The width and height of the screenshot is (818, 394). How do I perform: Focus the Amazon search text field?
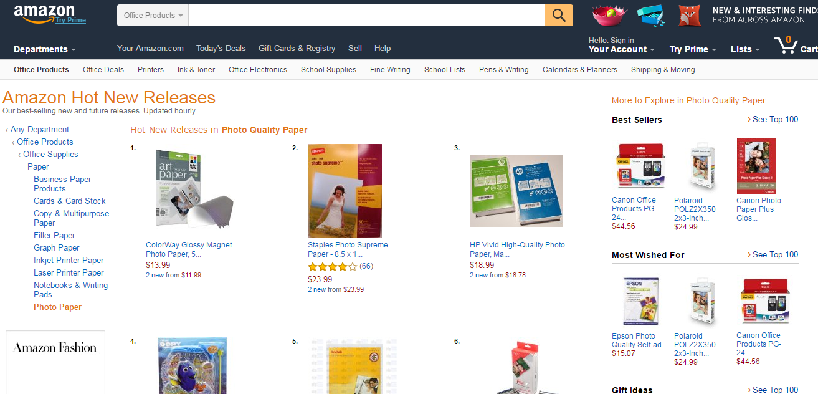(x=367, y=16)
